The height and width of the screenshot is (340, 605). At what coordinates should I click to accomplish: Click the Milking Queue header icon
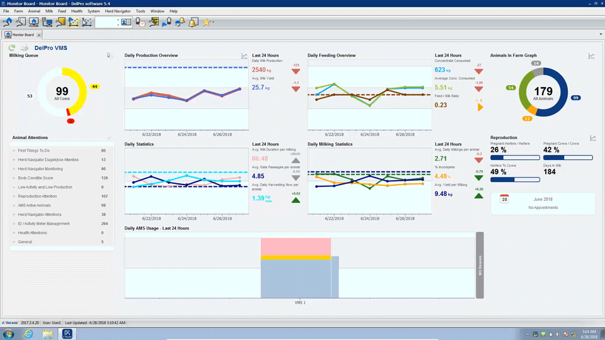click(x=110, y=56)
